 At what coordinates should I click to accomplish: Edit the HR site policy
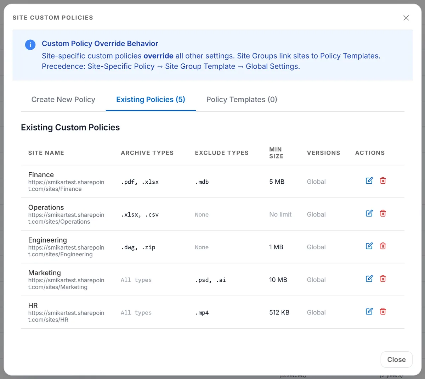(x=369, y=311)
